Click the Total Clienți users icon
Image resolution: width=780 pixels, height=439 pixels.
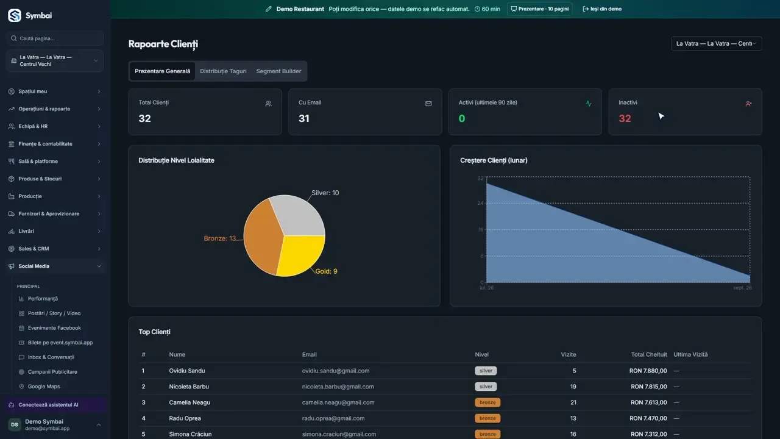[x=268, y=104]
